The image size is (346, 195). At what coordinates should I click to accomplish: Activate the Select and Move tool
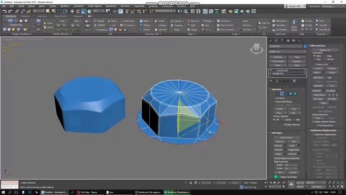(72, 11)
